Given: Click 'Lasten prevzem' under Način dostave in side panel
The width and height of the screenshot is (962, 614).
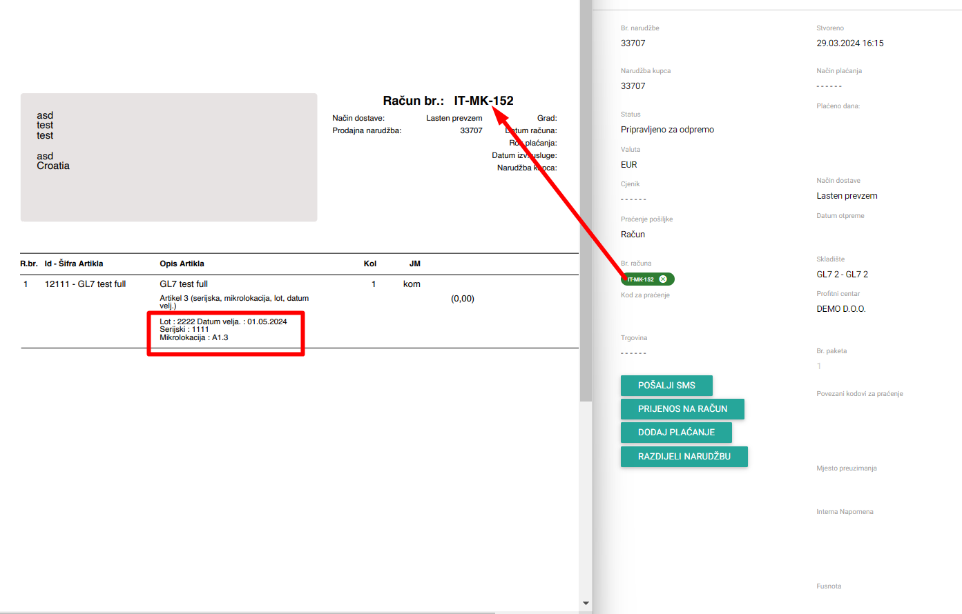Looking at the screenshot, I should pyautogui.click(x=847, y=196).
